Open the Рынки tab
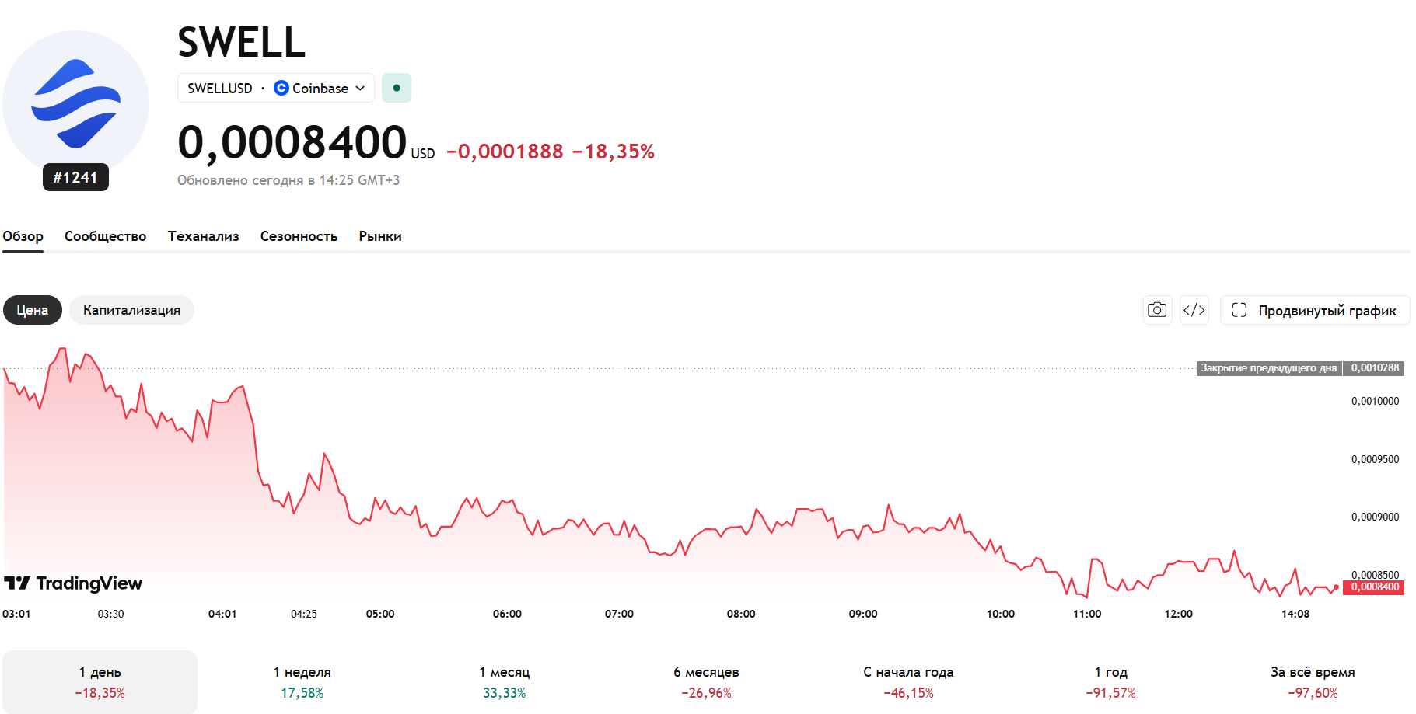 click(380, 236)
